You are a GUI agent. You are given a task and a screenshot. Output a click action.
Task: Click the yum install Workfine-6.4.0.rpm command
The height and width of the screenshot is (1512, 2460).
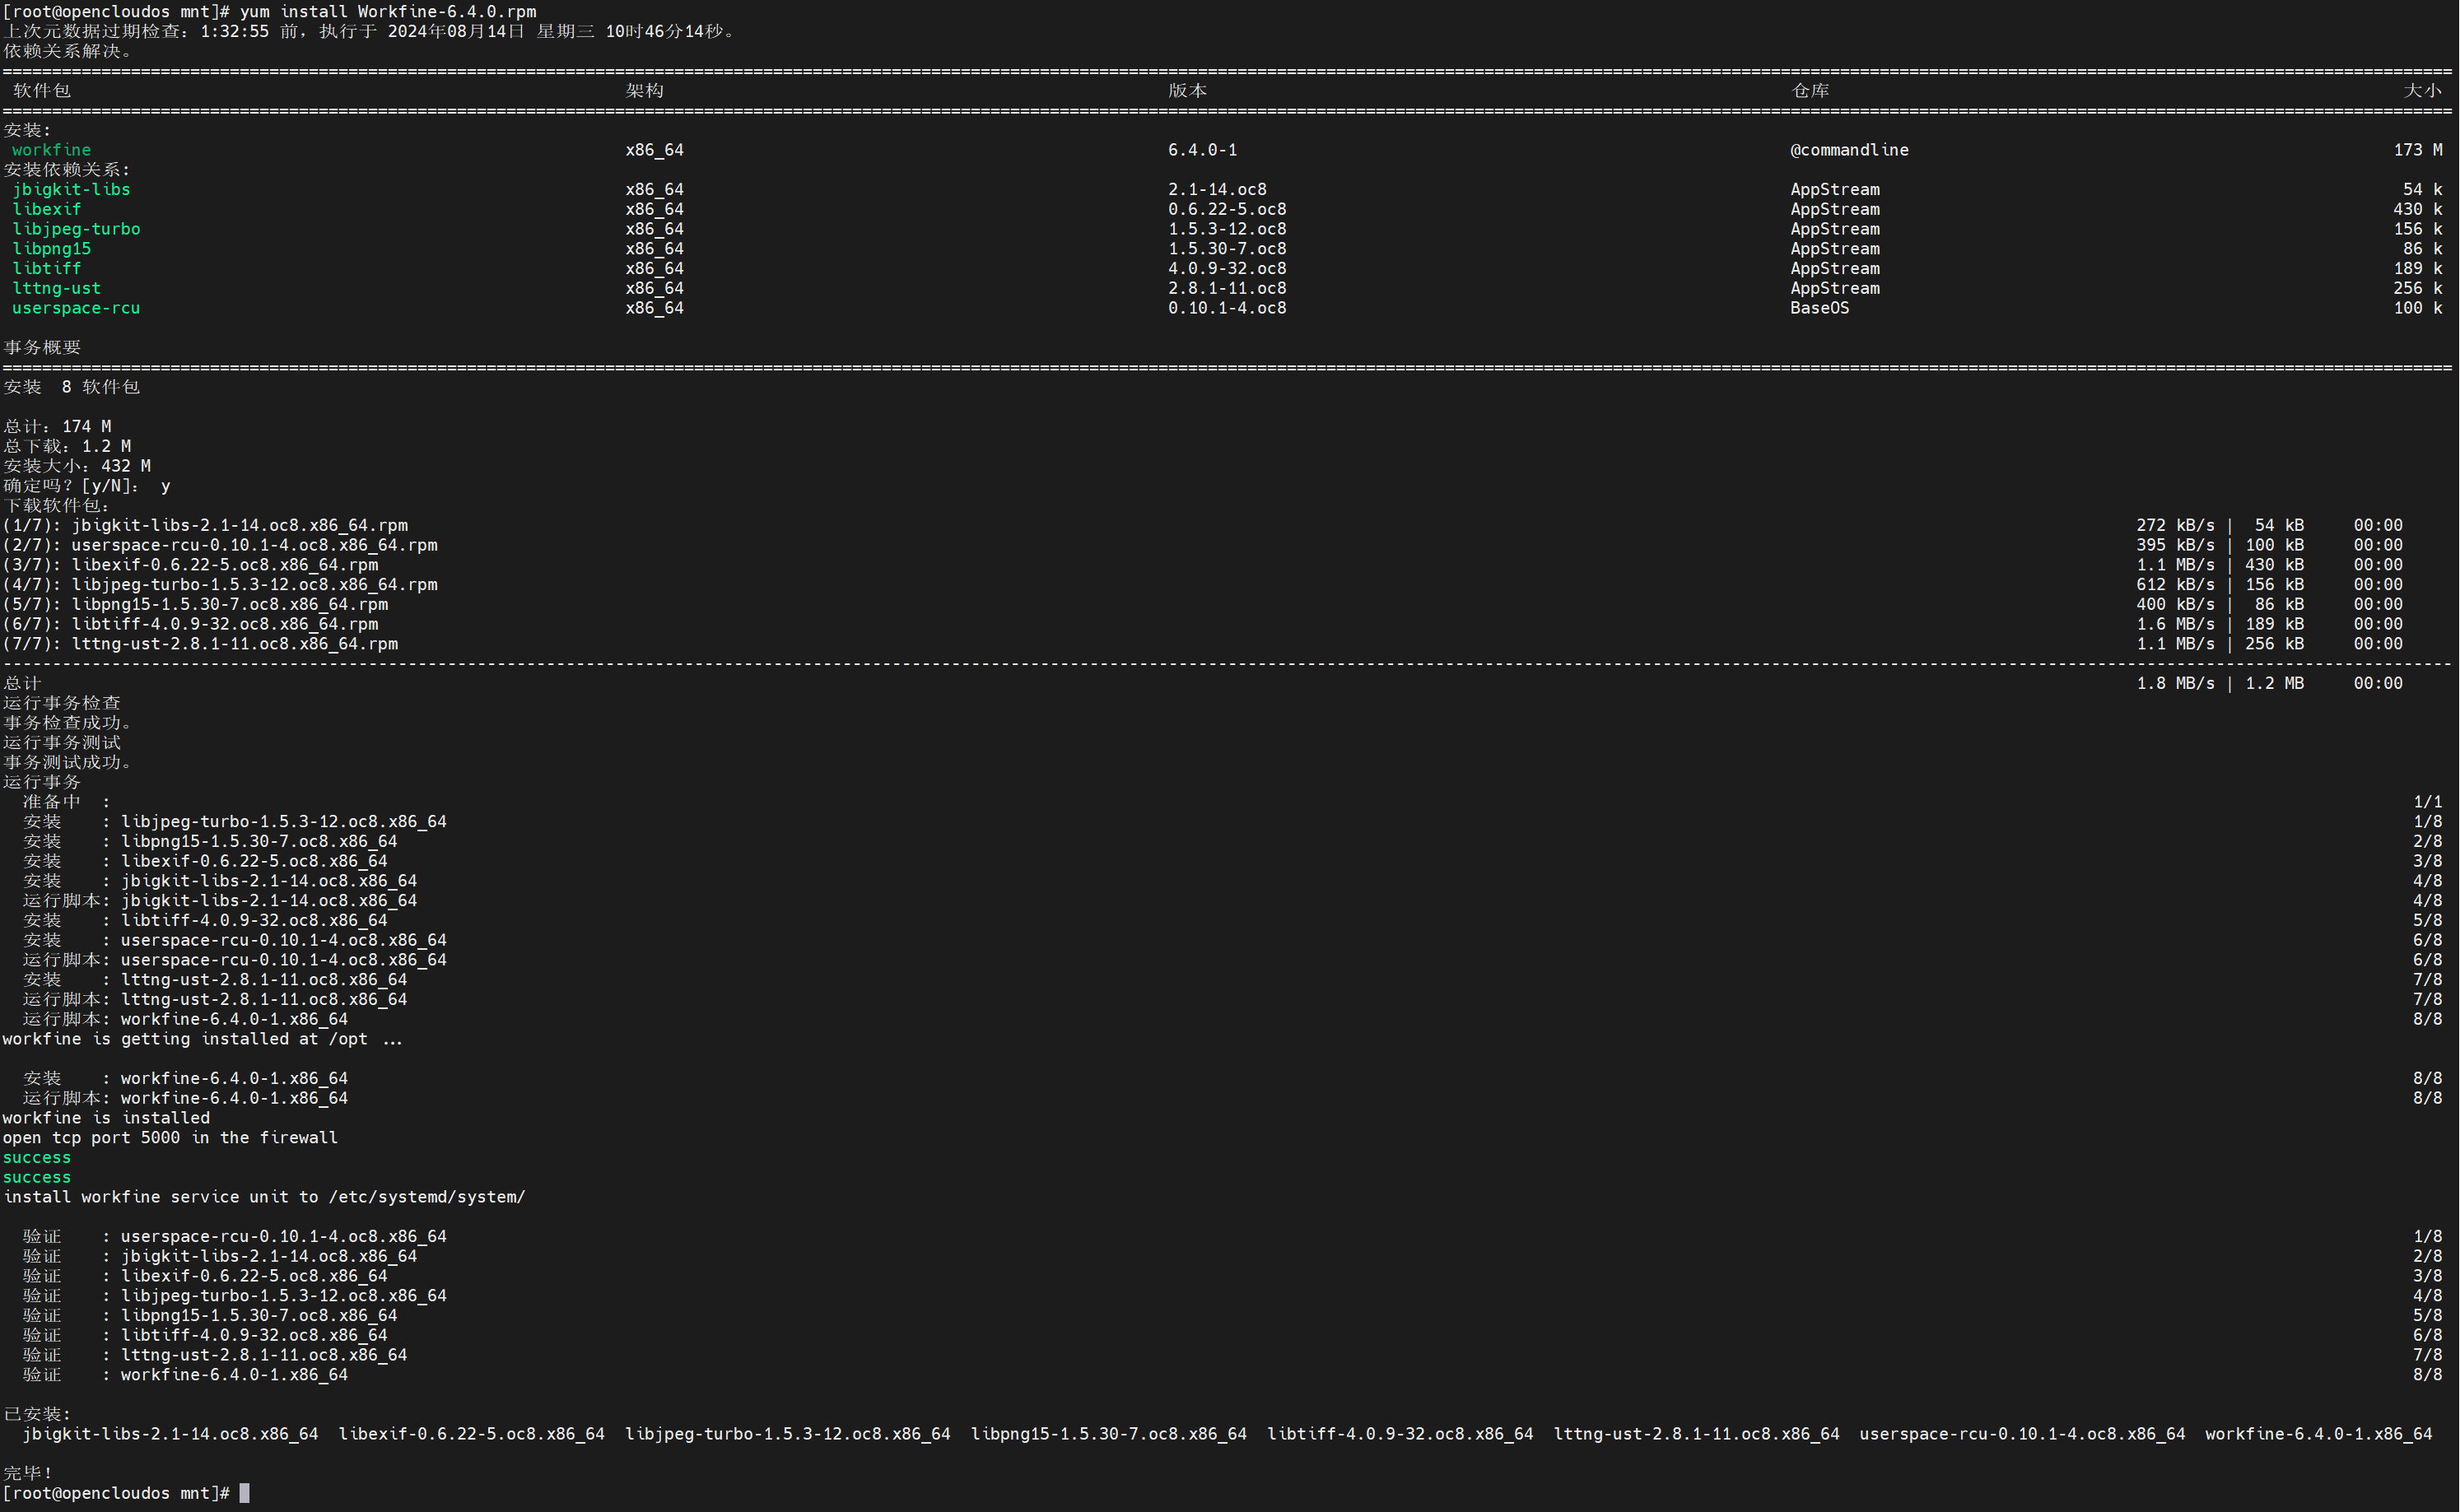[388, 11]
